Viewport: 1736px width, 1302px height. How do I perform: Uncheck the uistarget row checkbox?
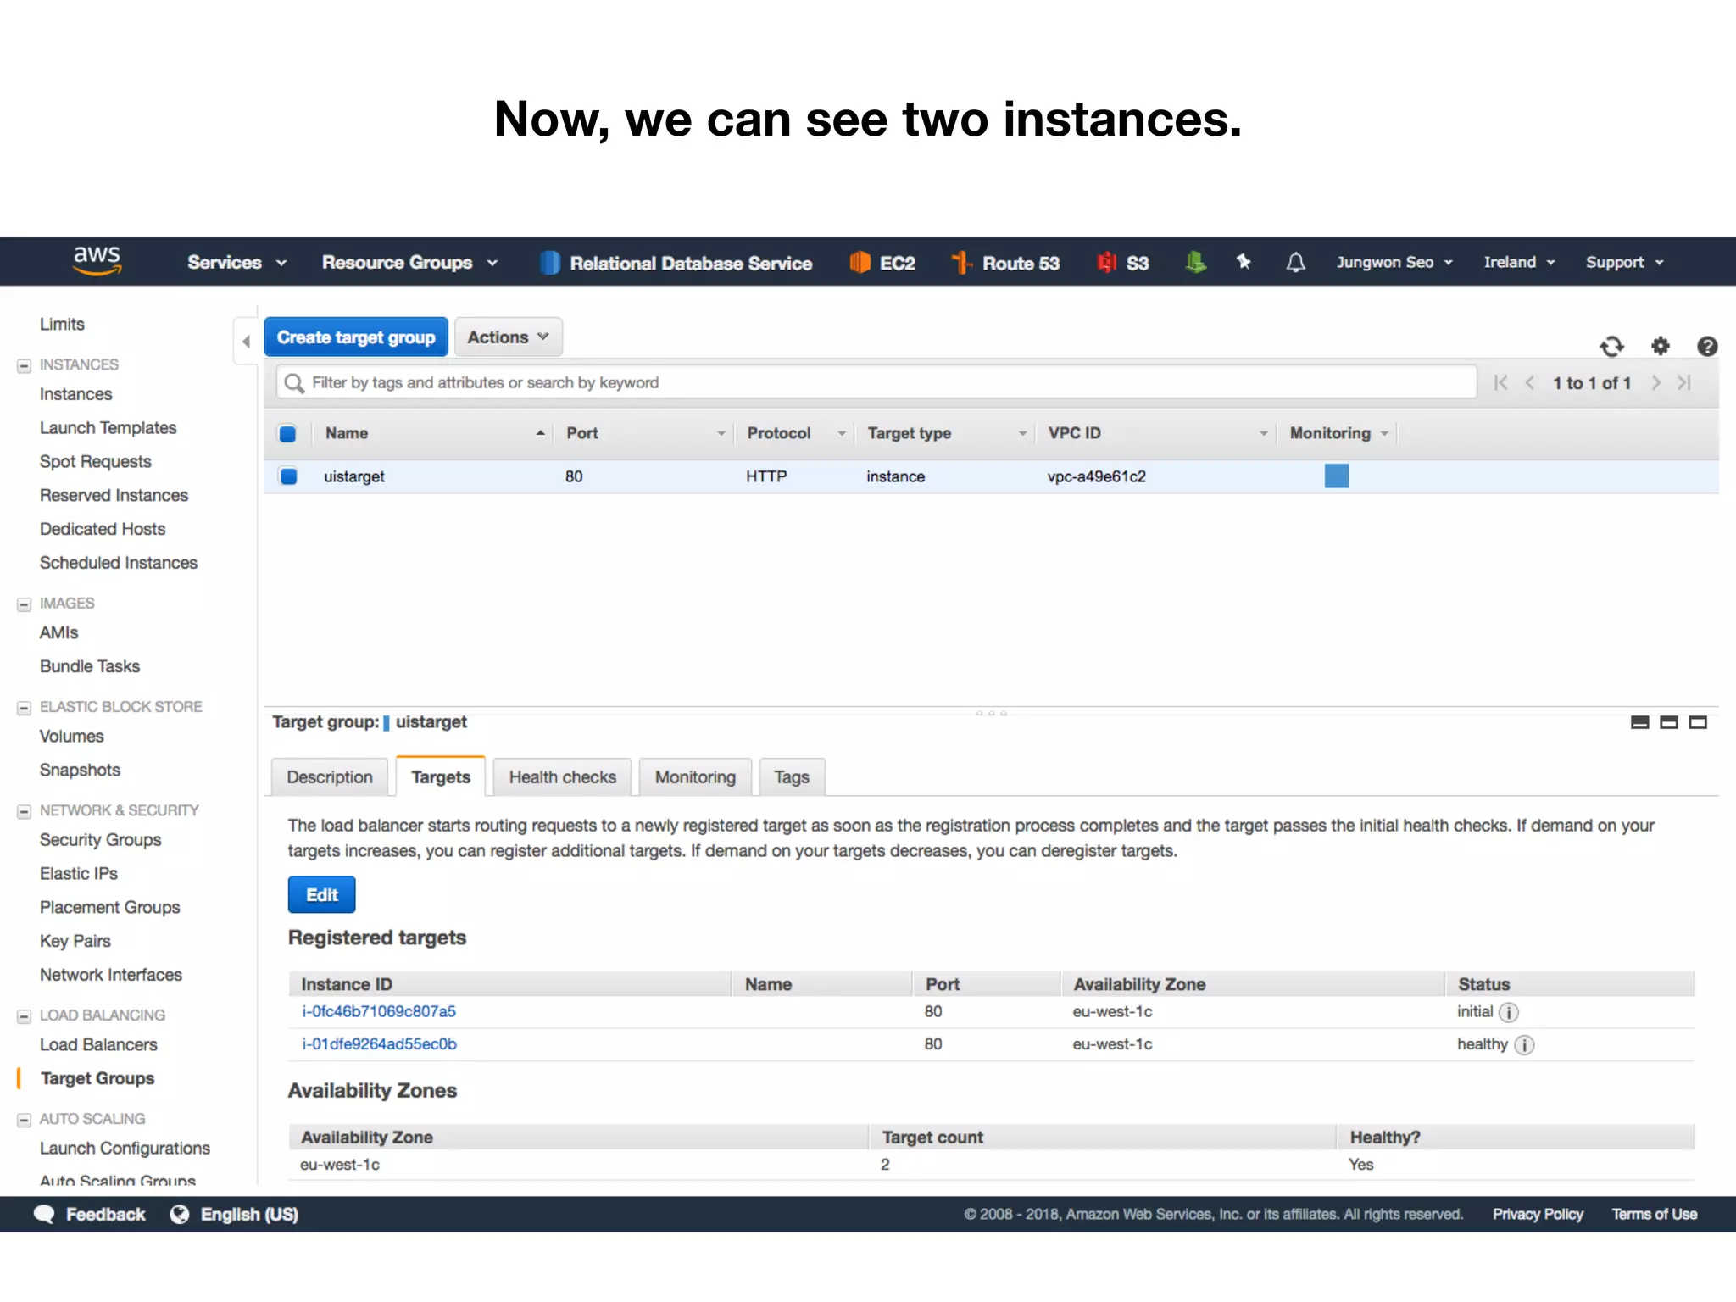[x=289, y=476]
